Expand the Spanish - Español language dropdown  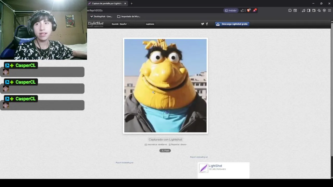click(120, 24)
